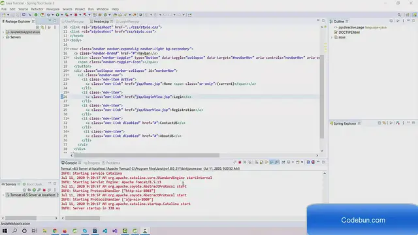Switch to UserView.jsp editor tab

(74, 22)
